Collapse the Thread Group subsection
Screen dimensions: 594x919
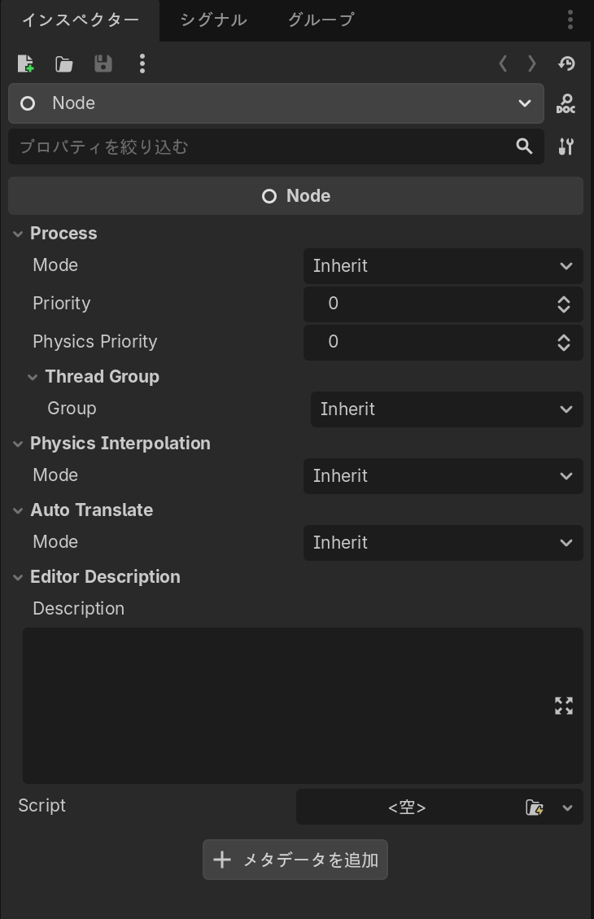click(33, 377)
